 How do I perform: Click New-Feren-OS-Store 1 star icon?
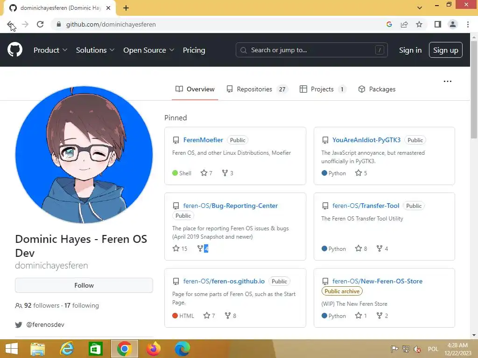[358, 316]
